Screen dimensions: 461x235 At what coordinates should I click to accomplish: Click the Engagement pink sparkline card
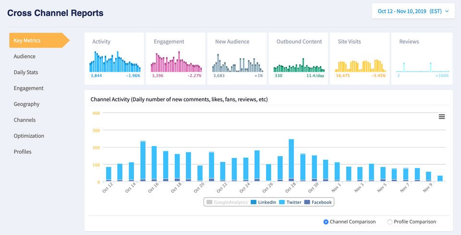coord(176,59)
